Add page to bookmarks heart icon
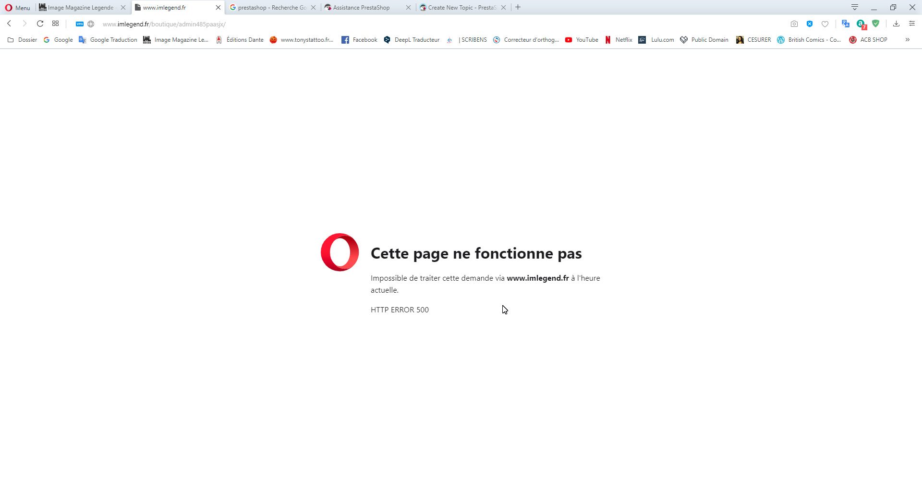The height and width of the screenshot is (499, 922). pyautogui.click(x=825, y=24)
